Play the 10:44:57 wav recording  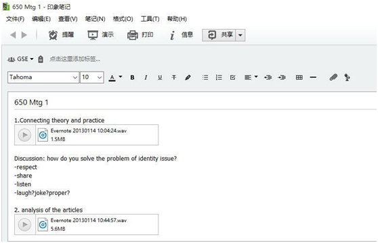click(x=24, y=225)
